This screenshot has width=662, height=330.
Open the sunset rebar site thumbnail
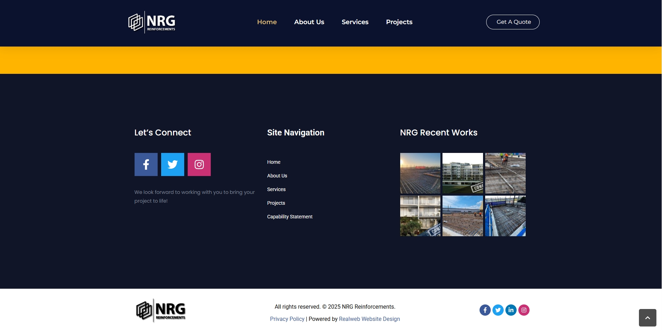click(x=420, y=173)
